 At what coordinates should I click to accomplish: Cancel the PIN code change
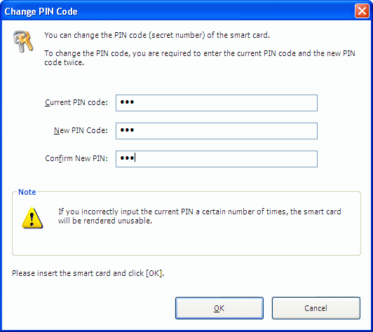click(x=316, y=308)
